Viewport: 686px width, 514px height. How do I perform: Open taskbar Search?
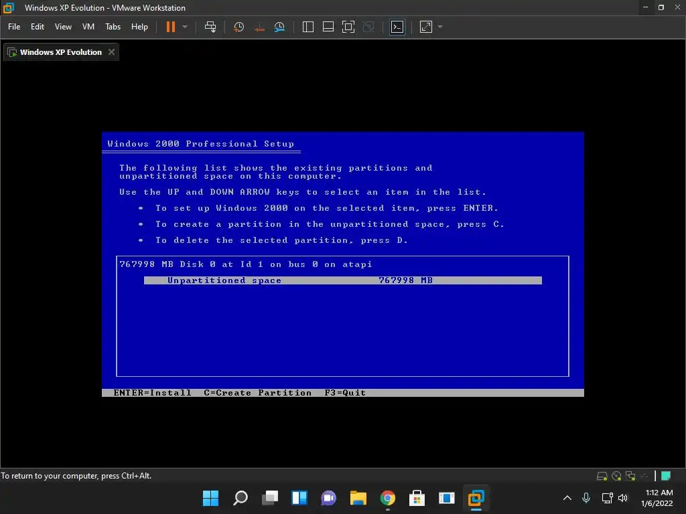[x=241, y=498]
